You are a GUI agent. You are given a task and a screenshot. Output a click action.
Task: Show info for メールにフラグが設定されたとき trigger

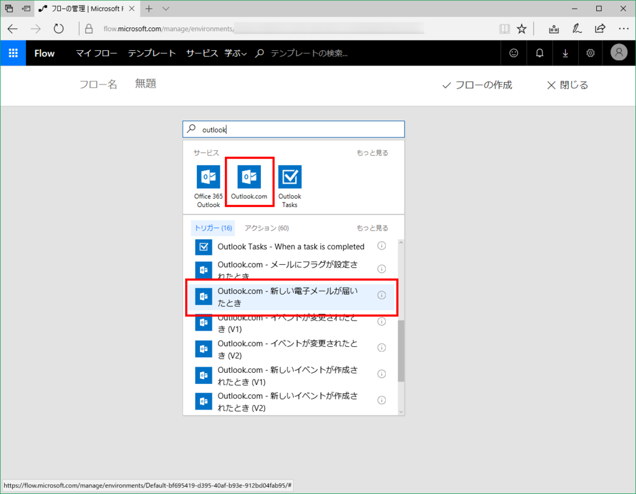click(382, 268)
